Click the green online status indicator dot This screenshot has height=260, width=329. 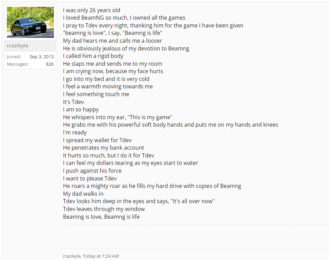pos(9,9)
